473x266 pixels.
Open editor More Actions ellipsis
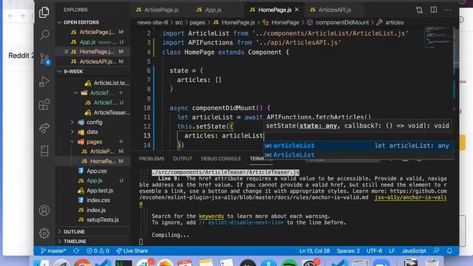coord(448,10)
